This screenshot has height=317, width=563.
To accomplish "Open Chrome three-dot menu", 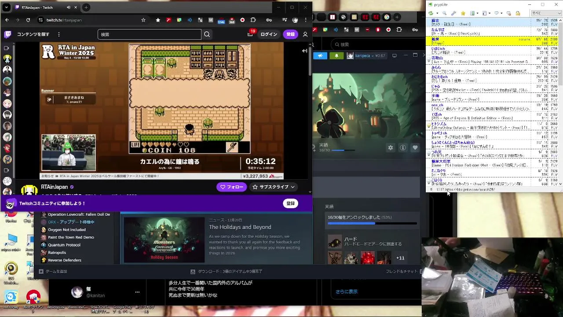I will [x=306, y=20].
